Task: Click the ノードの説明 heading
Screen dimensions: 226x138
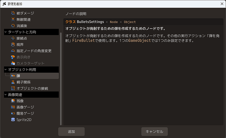Action: pos(76,14)
